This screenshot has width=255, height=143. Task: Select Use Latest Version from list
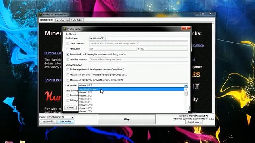pos(131,89)
